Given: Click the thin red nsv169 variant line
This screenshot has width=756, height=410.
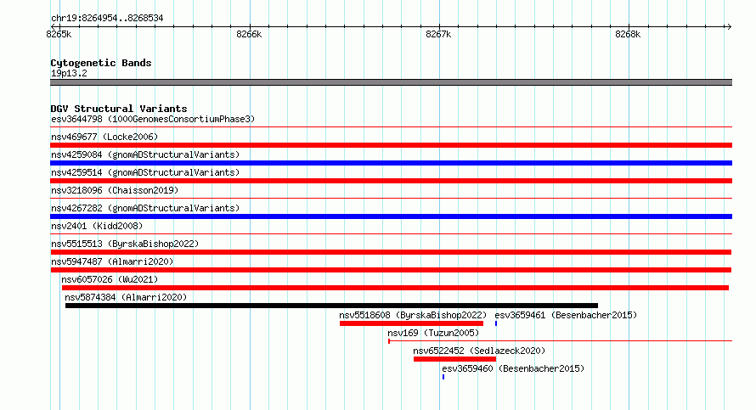Looking at the screenshot, I should [561, 341].
